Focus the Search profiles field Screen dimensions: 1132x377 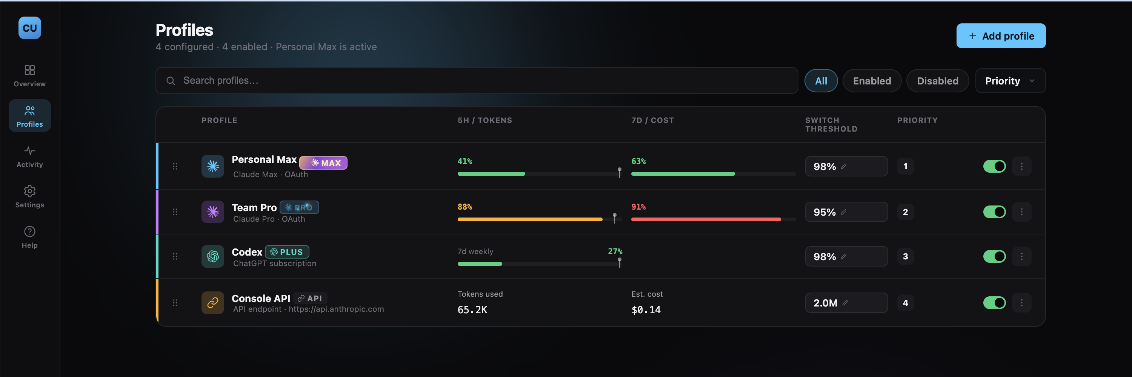point(476,81)
